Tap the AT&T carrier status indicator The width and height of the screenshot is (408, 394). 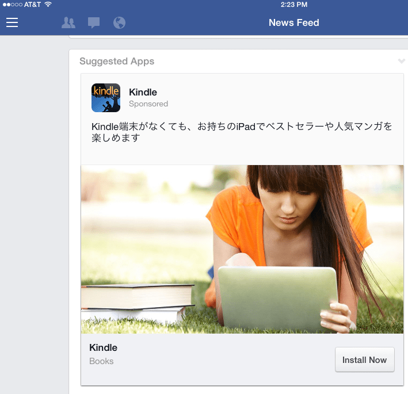pos(32,5)
